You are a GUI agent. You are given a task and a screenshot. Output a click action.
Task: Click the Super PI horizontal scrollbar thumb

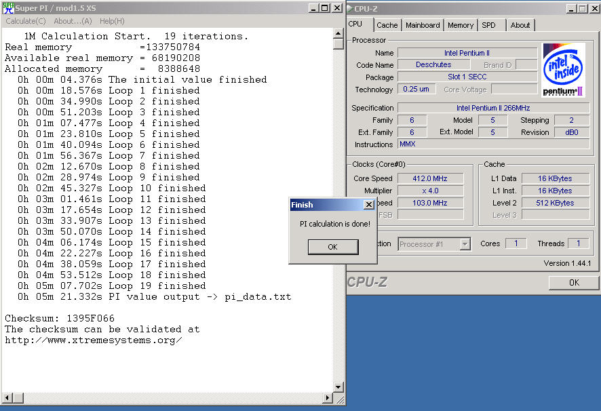(x=18, y=397)
